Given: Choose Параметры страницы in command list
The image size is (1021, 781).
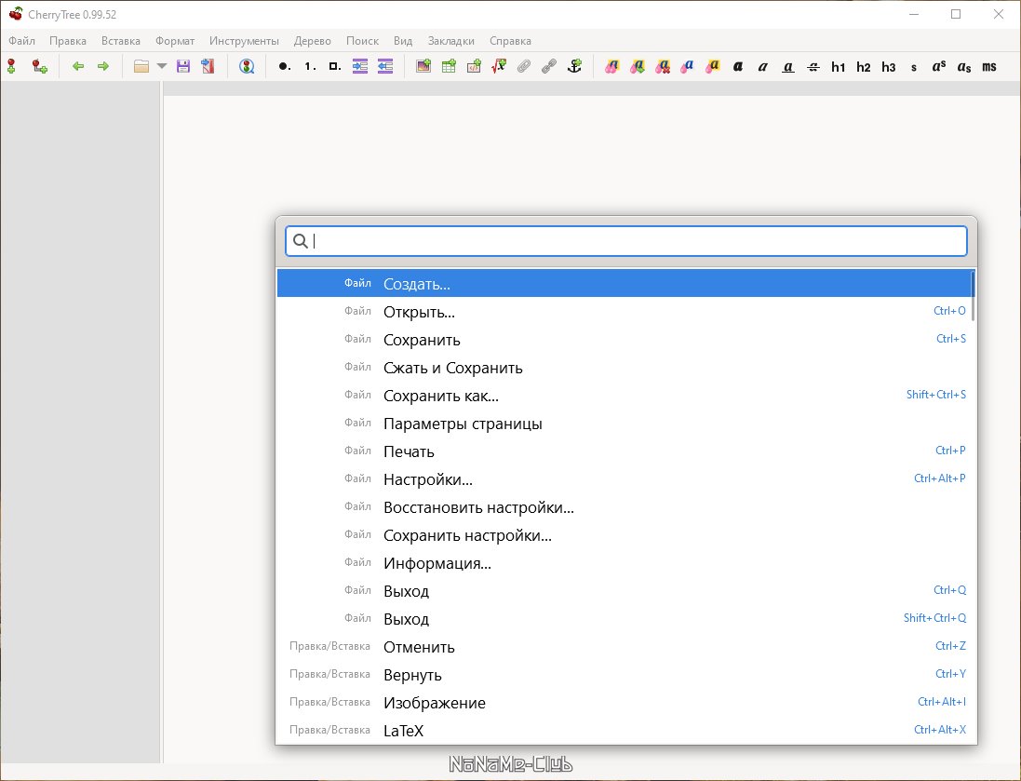Looking at the screenshot, I should coord(463,424).
